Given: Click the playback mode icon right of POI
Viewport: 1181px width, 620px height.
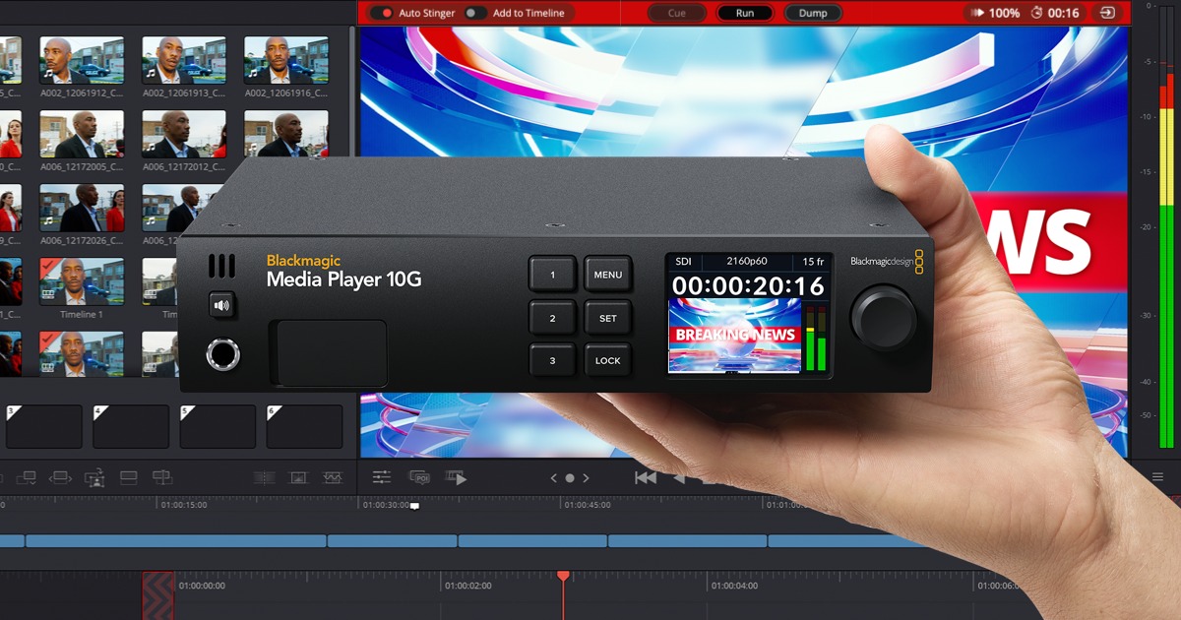Looking at the screenshot, I should tap(456, 477).
